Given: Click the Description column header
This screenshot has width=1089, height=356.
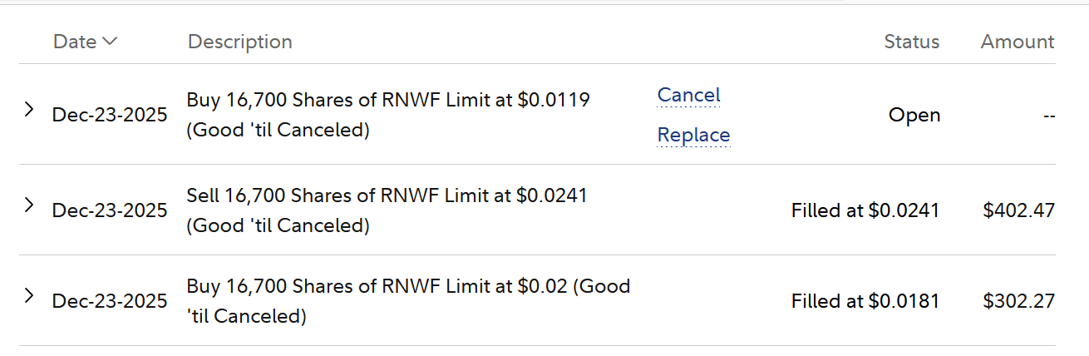Looking at the screenshot, I should (x=239, y=42).
